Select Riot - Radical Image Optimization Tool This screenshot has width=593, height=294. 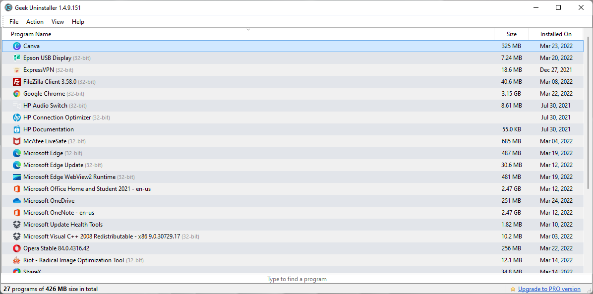pyautogui.click(x=293, y=260)
